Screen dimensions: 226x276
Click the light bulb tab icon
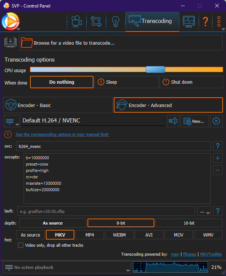pyautogui.click(x=116, y=21)
